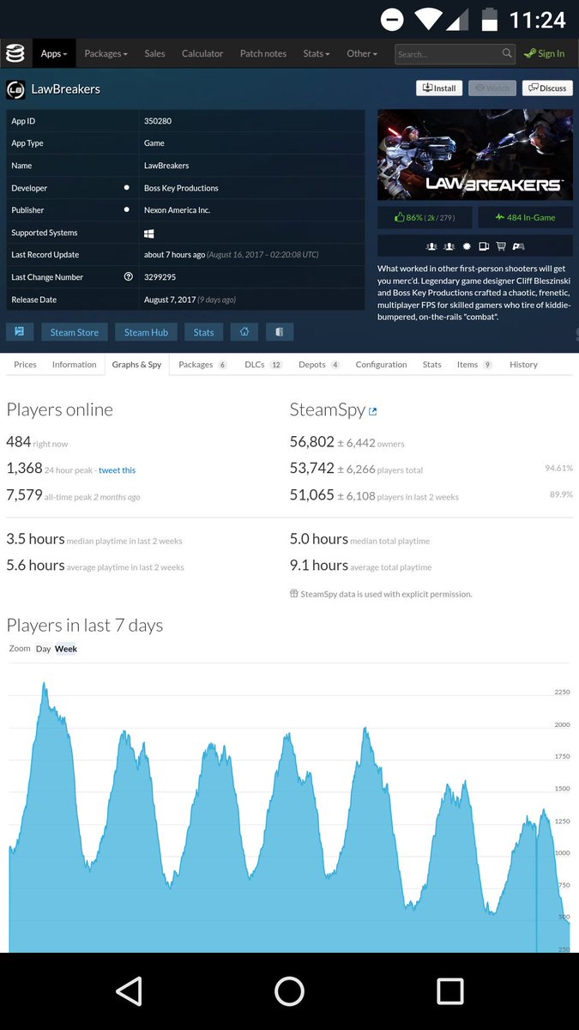Switch to the Information tab

click(x=74, y=365)
